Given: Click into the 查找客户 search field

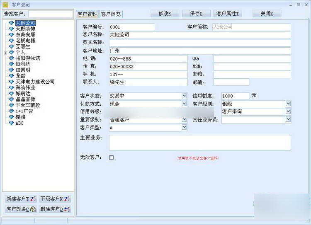Looking at the screenshot, I should 51,14.
